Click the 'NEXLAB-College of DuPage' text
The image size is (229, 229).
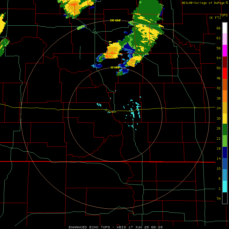[x=203, y=3]
